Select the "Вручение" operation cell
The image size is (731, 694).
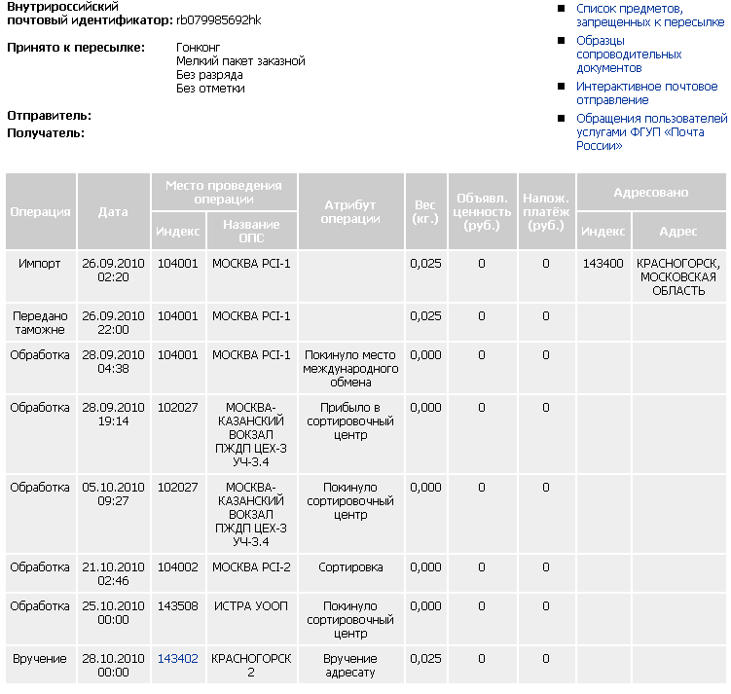click(x=40, y=659)
